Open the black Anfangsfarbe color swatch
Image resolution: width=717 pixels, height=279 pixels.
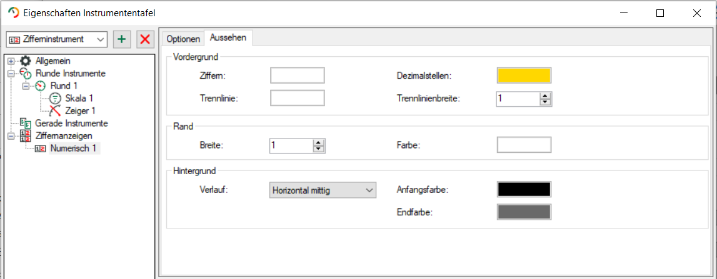(x=524, y=190)
